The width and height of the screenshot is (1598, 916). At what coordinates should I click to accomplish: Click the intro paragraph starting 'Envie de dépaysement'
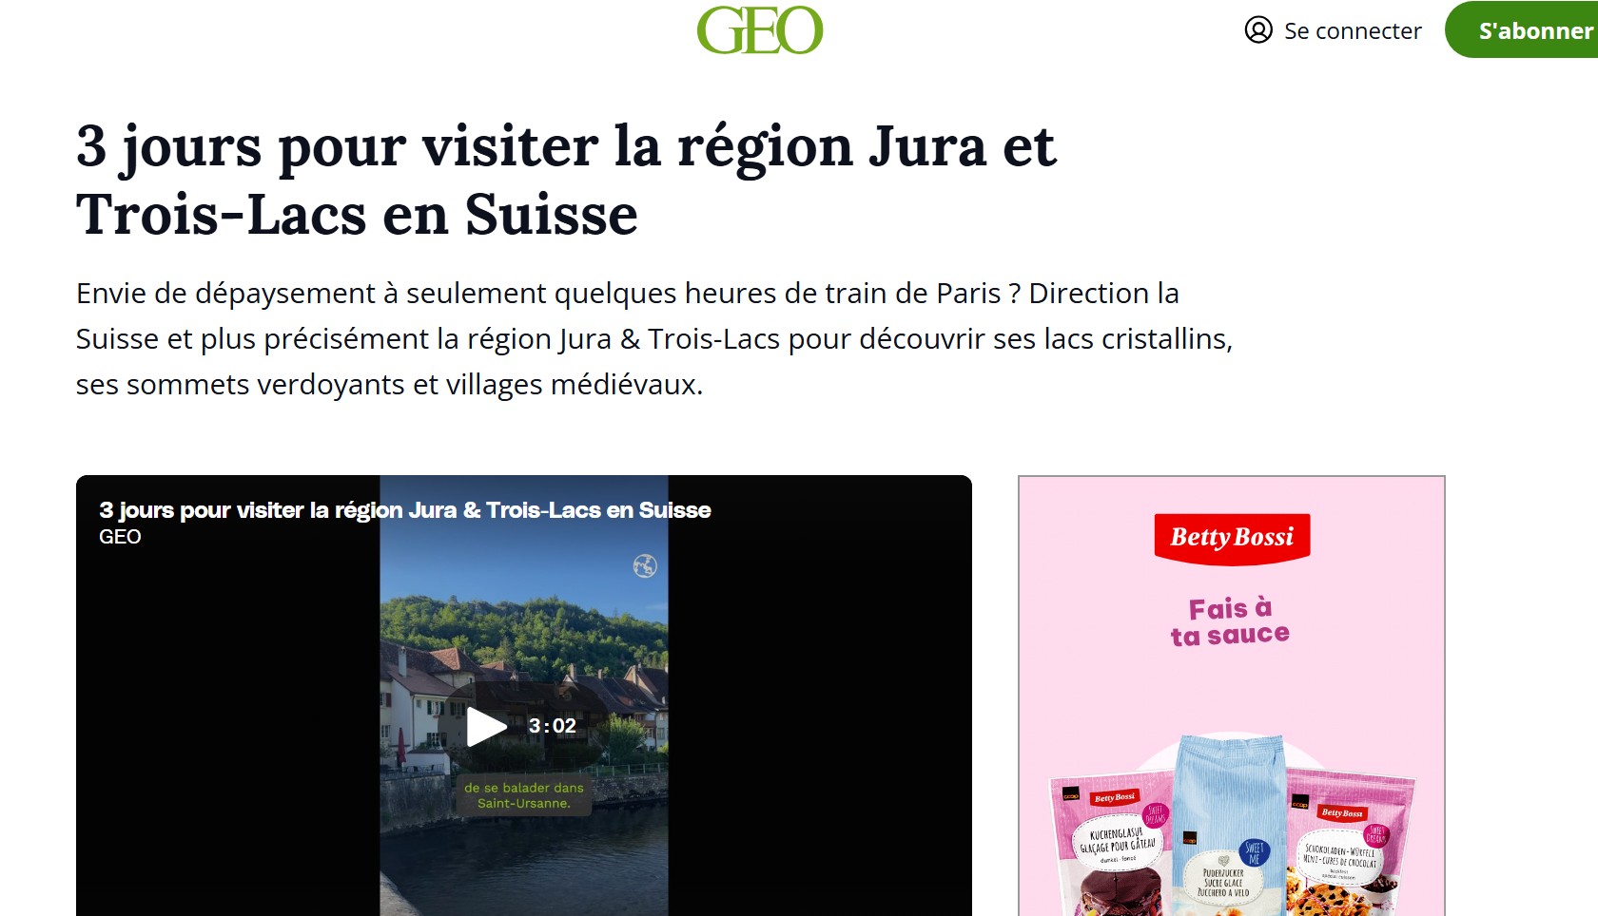coord(654,339)
